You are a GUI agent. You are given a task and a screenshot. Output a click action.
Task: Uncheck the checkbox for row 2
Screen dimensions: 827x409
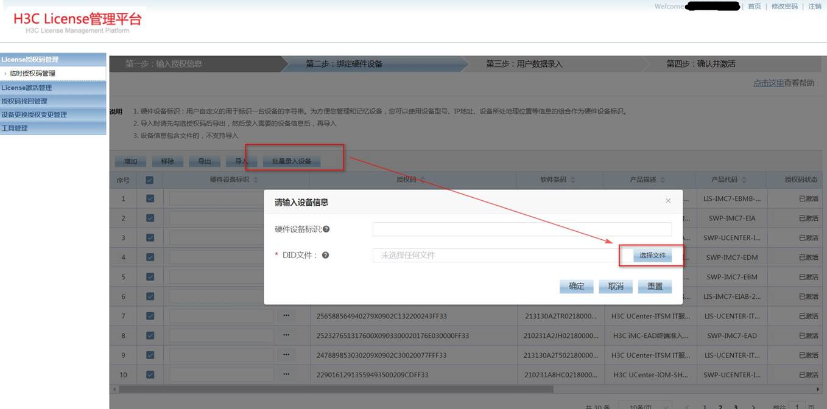tap(150, 218)
